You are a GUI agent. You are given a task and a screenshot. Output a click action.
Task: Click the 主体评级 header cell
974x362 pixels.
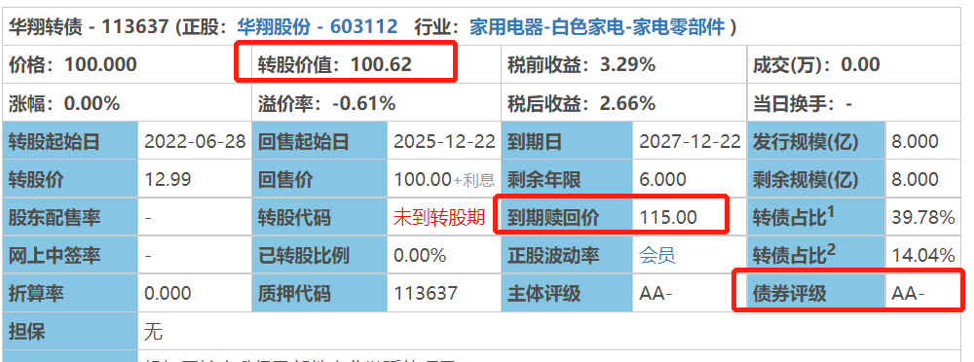(x=567, y=293)
